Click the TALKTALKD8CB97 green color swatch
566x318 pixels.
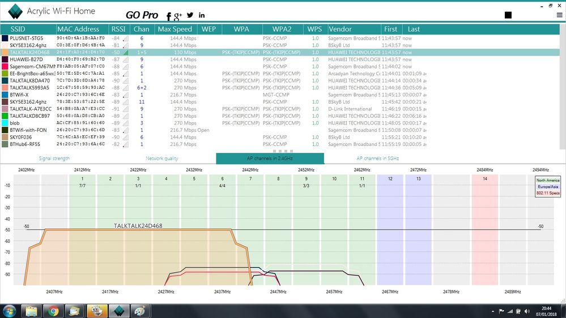tap(5, 116)
